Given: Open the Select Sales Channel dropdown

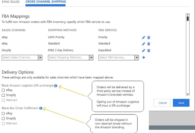Looking at the screenshot, I should pos(22,58).
